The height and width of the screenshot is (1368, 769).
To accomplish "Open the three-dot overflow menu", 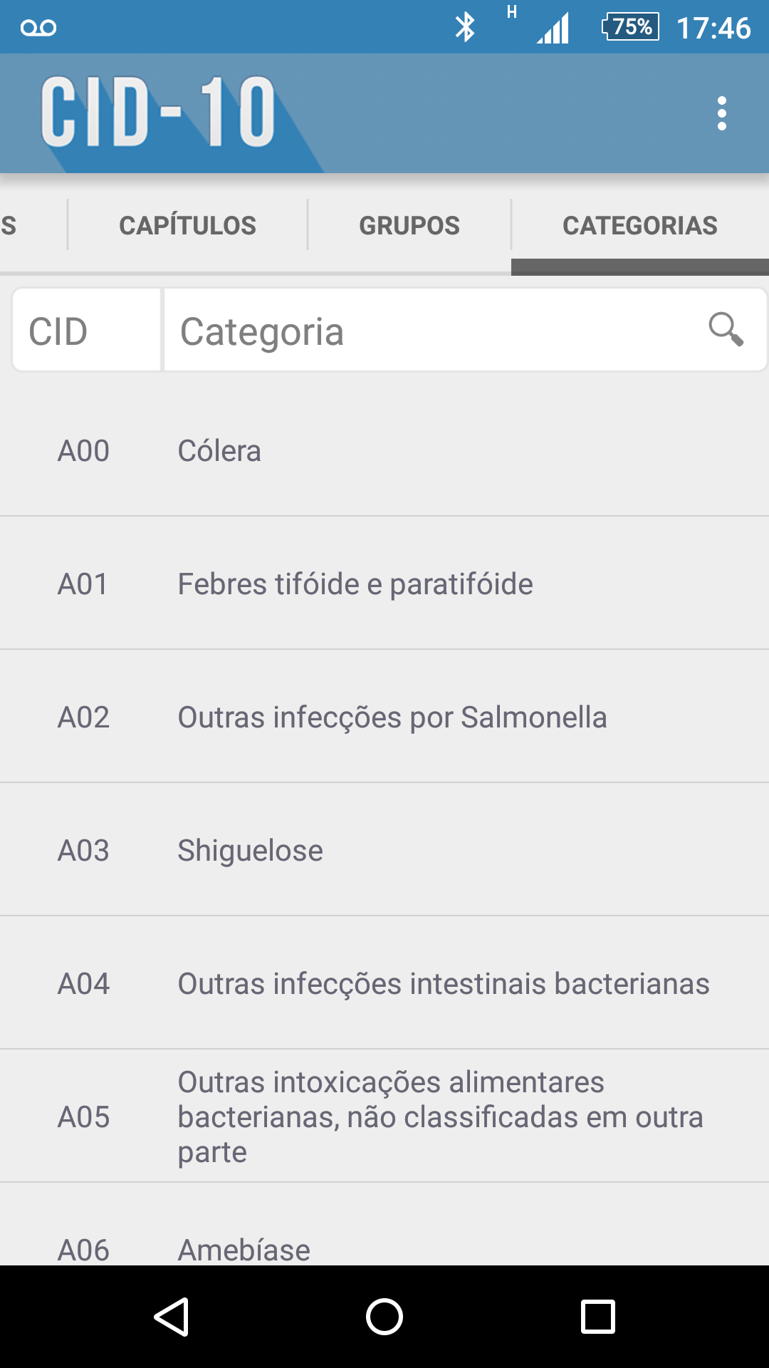I will pos(721,113).
